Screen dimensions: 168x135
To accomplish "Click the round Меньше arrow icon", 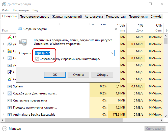I will tap(5, 129).
